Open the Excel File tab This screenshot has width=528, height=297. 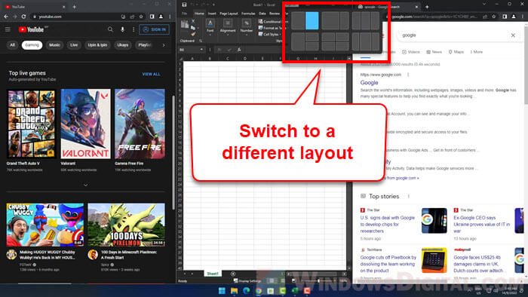185,14
